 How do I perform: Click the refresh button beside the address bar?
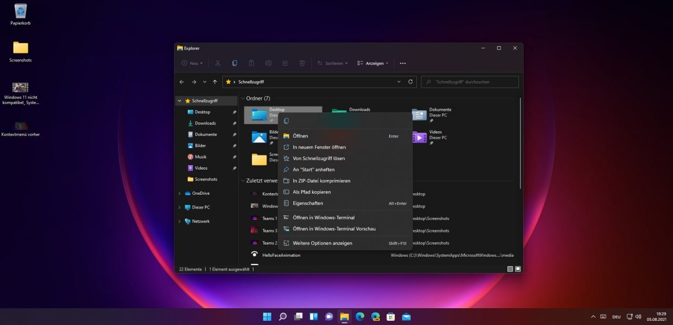(411, 82)
